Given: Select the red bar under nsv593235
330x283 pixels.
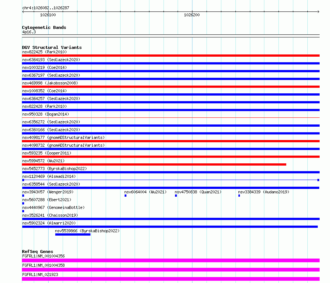Looking at the screenshot, I should (x=171, y=157).
